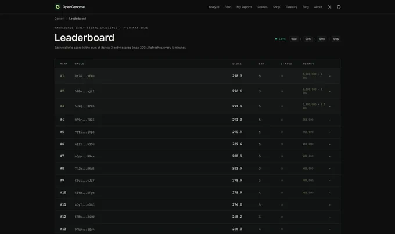Click the #13 rank label
395x234 pixels.
pyautogui.click(x=63, y=229)
